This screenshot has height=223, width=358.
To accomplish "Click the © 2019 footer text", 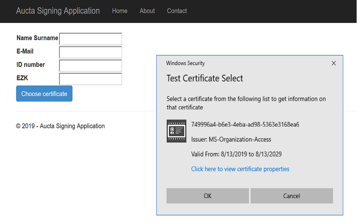I will [x=60, y=126].
